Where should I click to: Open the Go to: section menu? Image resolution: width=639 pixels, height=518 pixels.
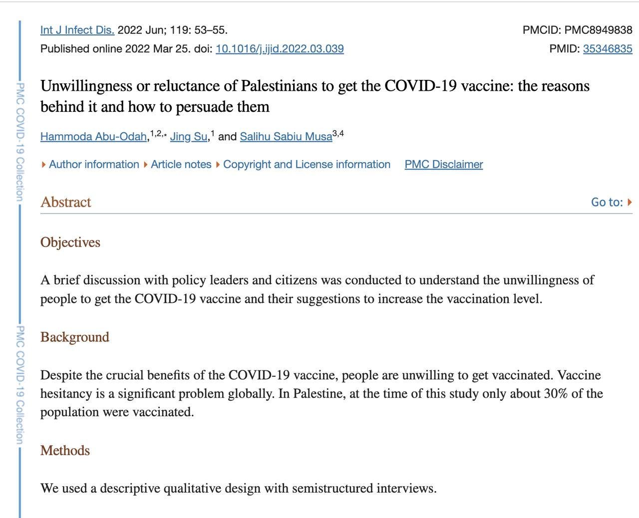pyautogui.click(x=611, y=202)
